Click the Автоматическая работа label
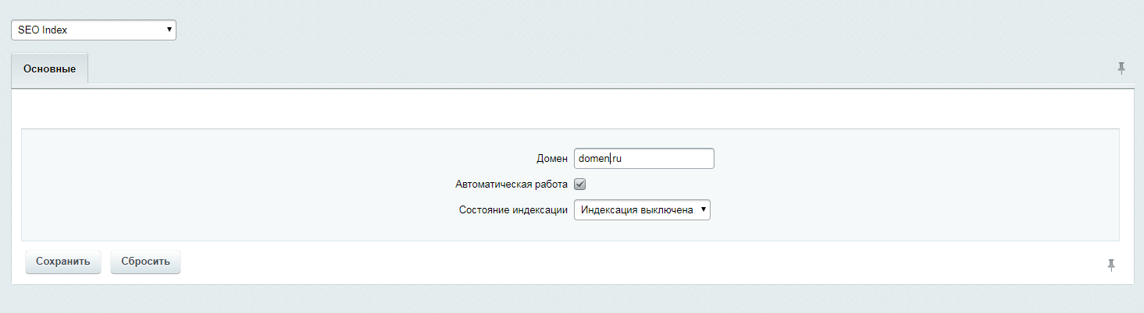The width and height of the screenshot is (1144, 313). [511, 185]
